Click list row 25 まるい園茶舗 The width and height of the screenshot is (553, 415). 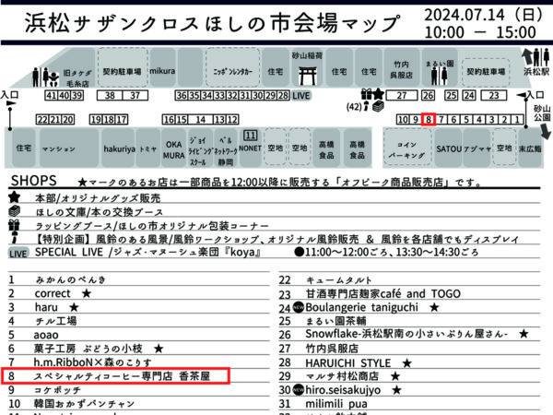pos(409,321)
